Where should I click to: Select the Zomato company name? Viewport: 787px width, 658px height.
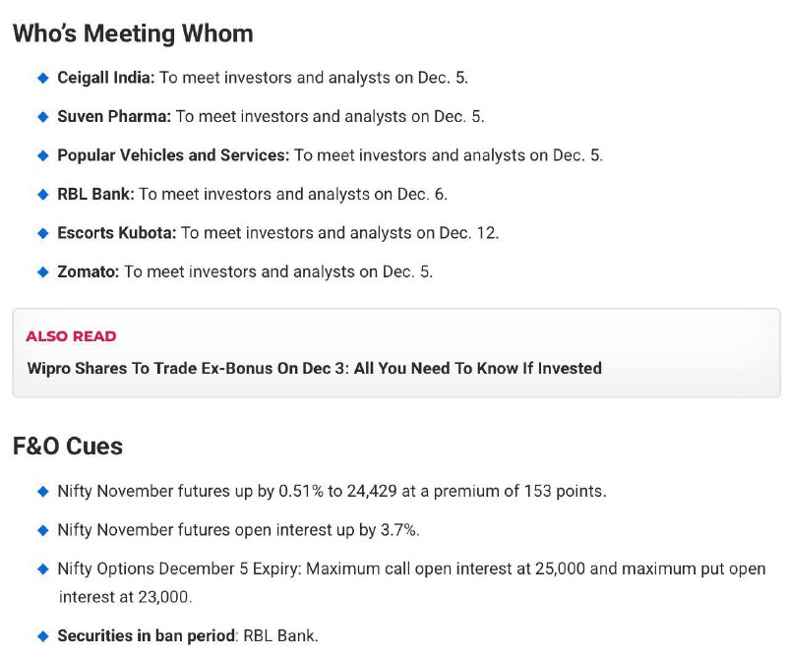88,271
